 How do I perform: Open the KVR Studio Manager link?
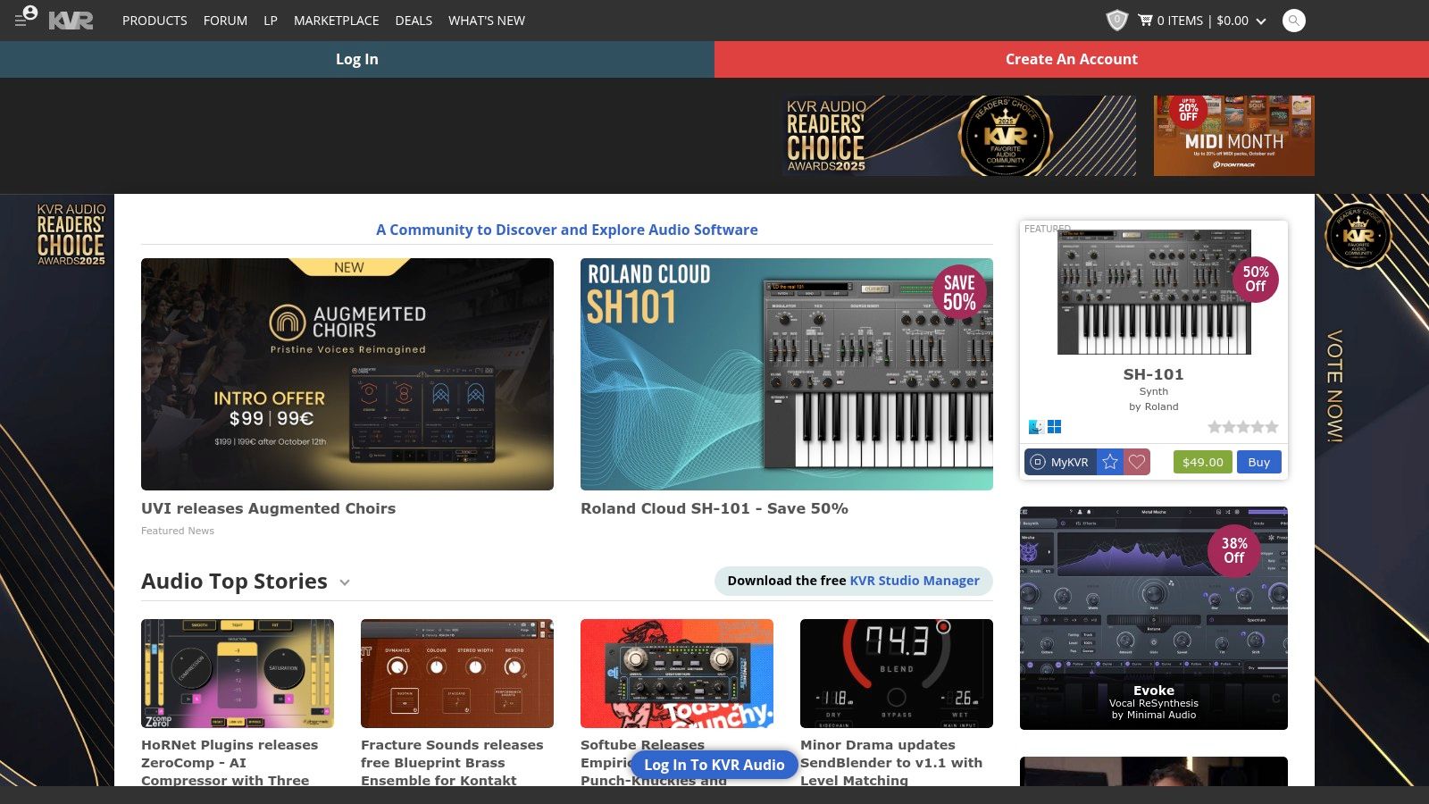pos(915,581)
